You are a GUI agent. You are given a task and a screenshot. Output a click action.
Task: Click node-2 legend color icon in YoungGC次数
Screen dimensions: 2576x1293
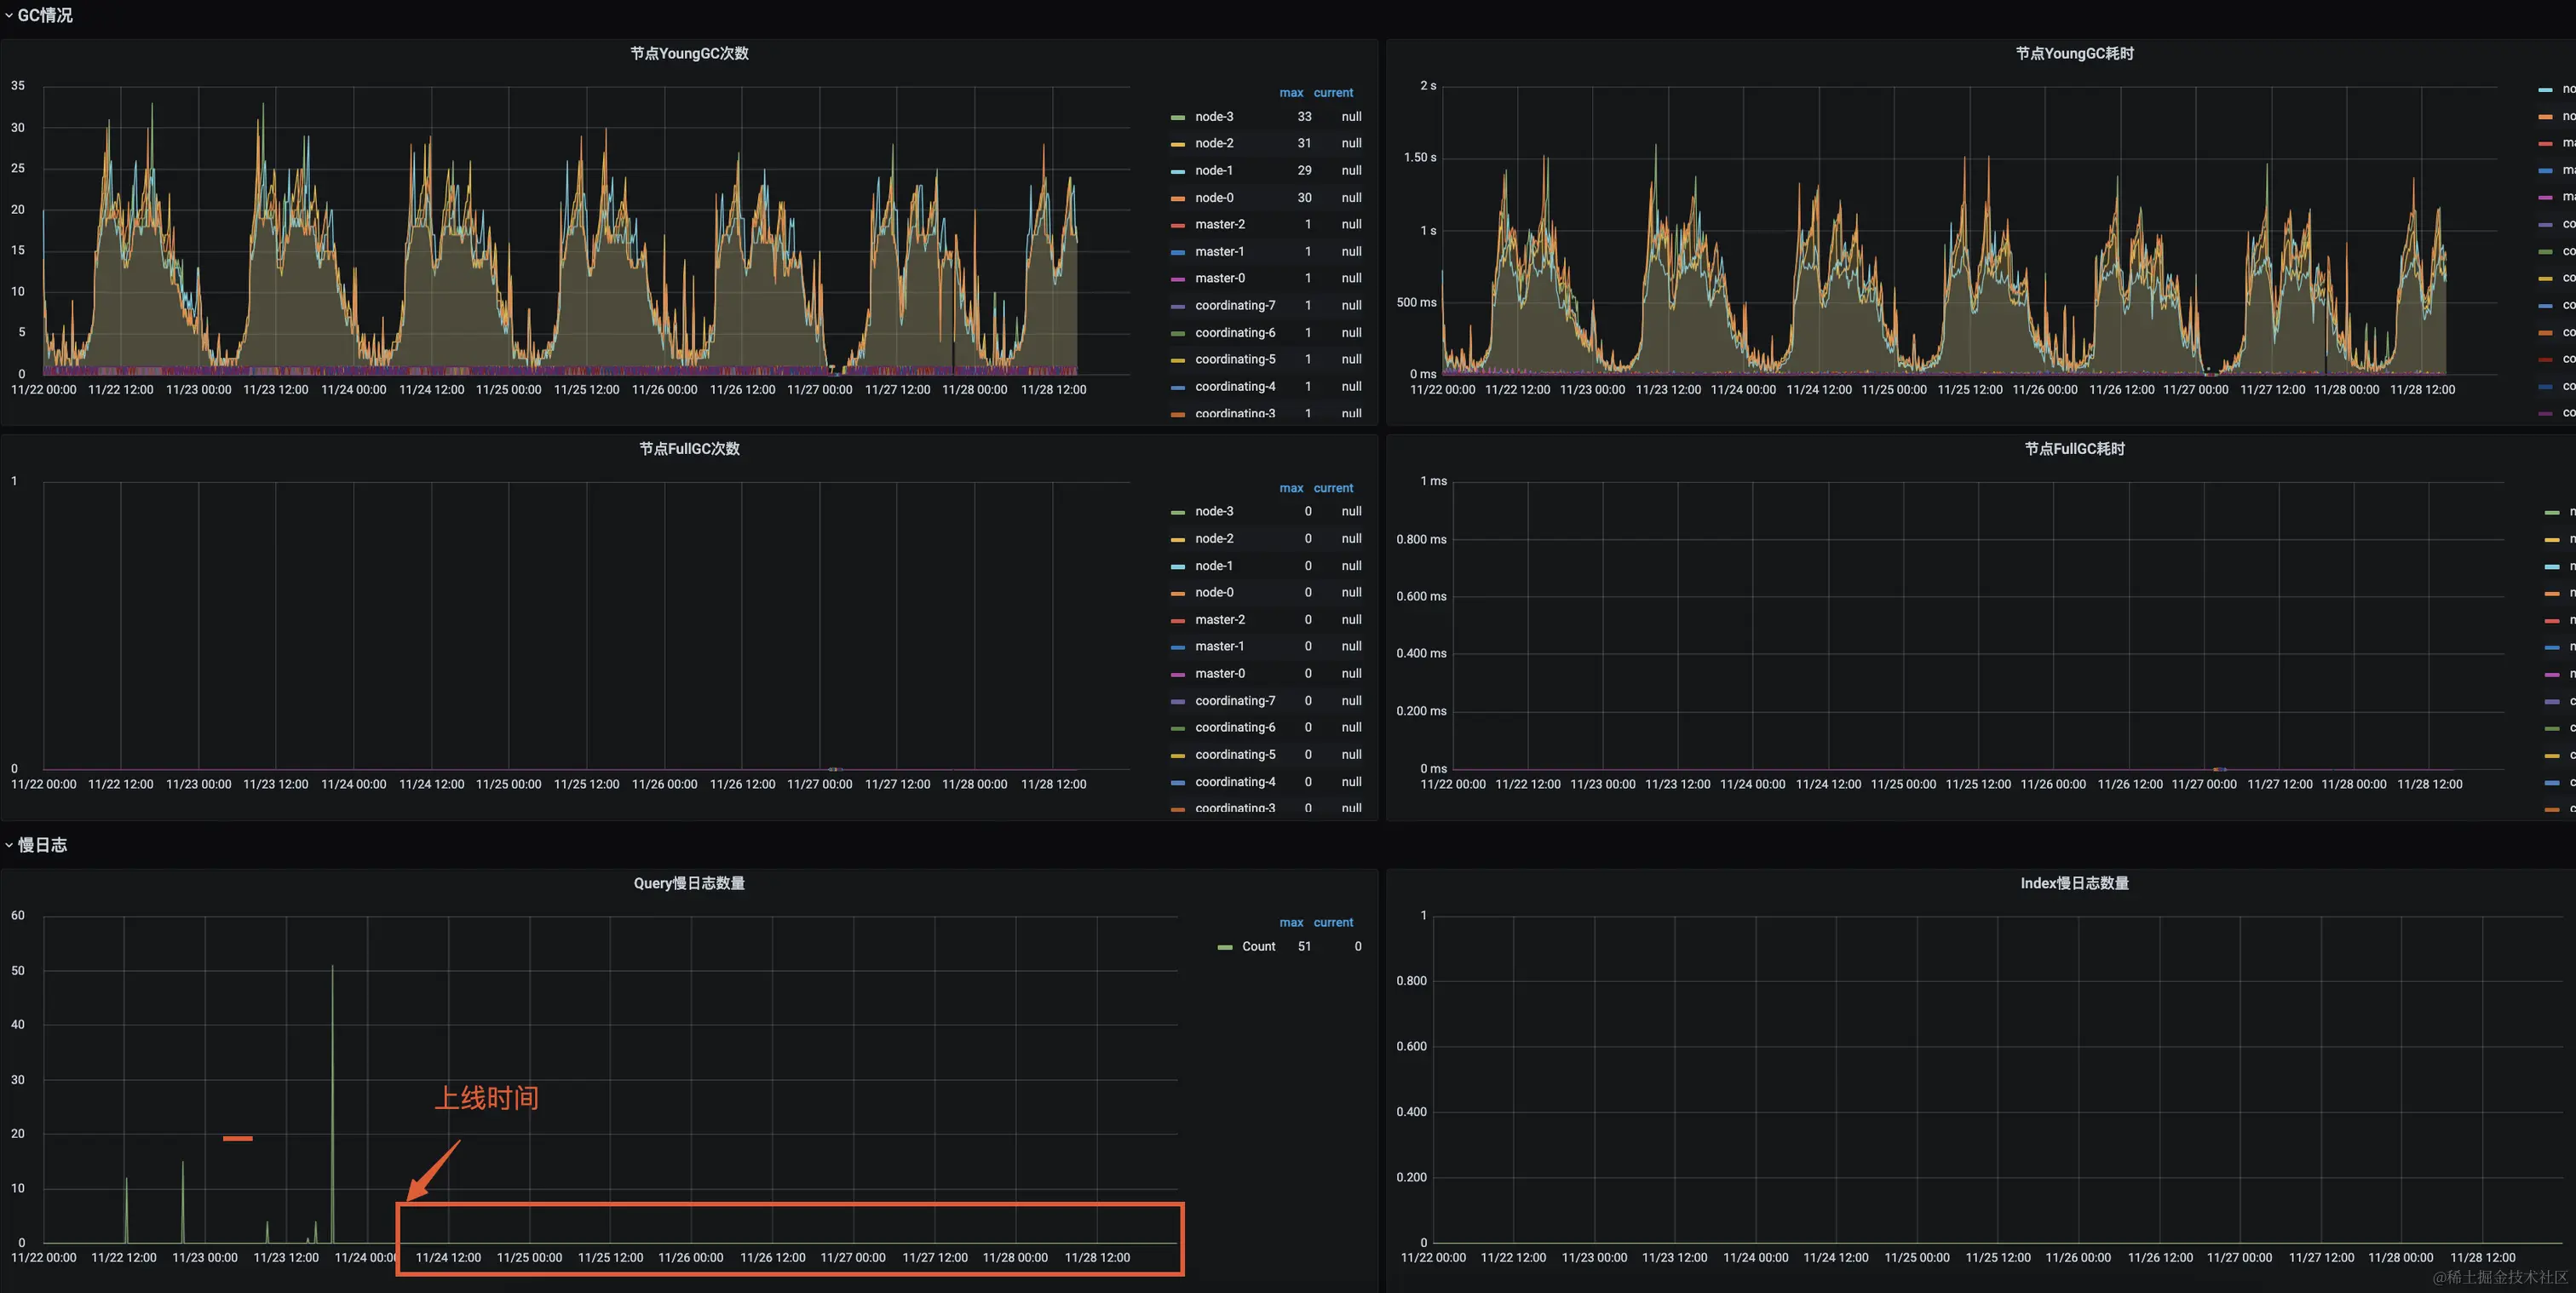(x=1178, y=145)
